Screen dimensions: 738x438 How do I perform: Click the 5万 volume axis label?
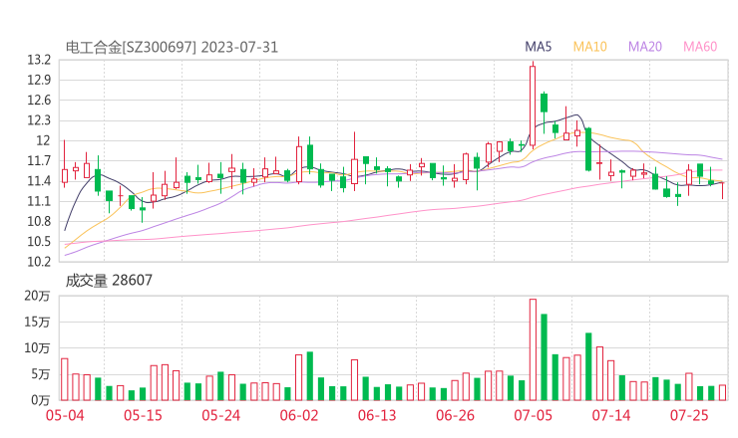[x=41, y=374]
